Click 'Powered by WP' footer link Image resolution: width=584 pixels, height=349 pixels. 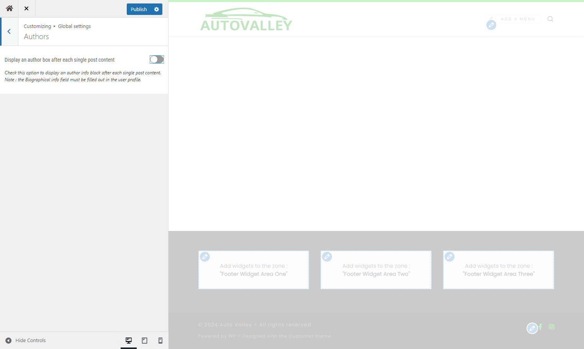pos(217,336)
